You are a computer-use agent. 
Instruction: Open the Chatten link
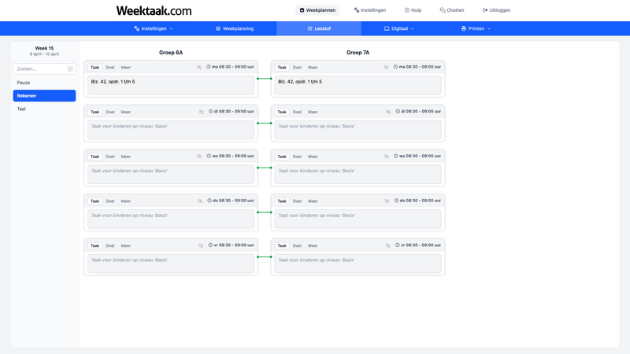pos(452,10)
